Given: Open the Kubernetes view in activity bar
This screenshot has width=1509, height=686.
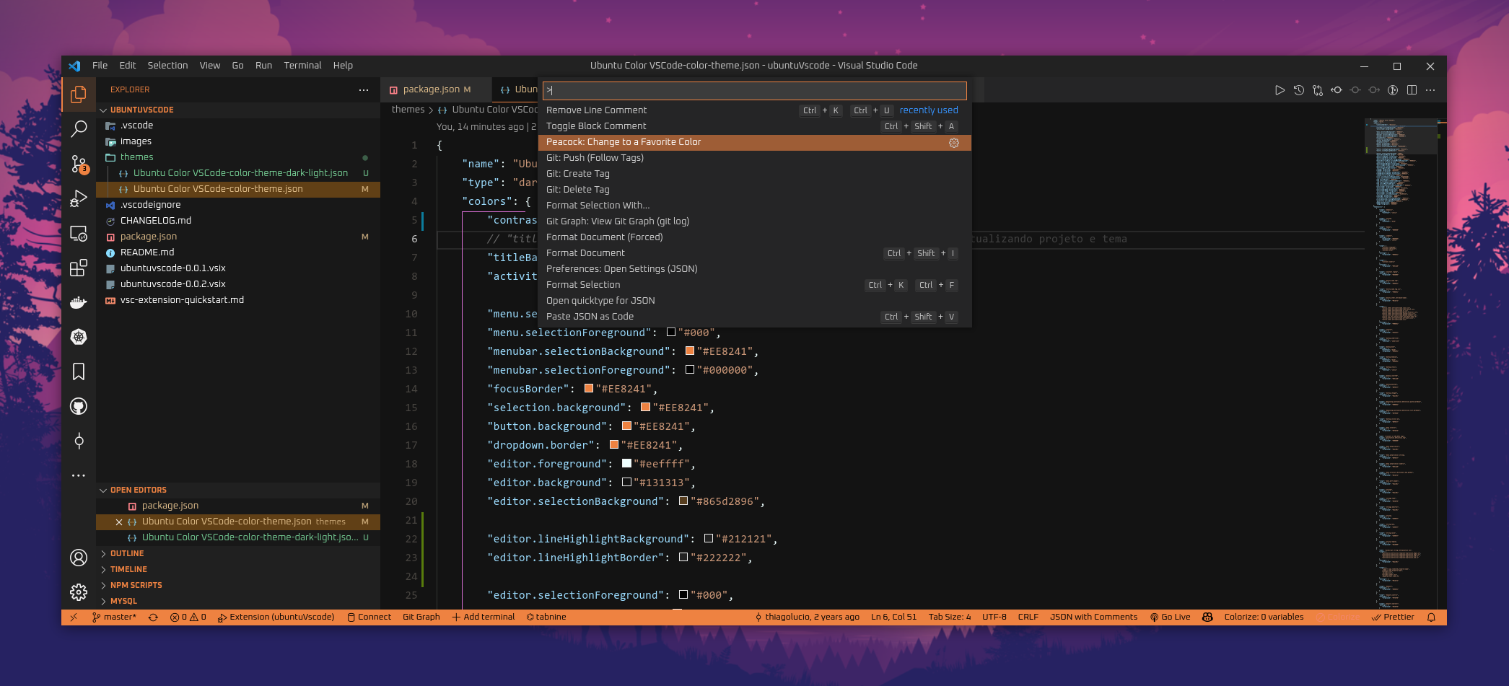Looking at the screenshot, I should pyautogui.click(x=79, y=337).
